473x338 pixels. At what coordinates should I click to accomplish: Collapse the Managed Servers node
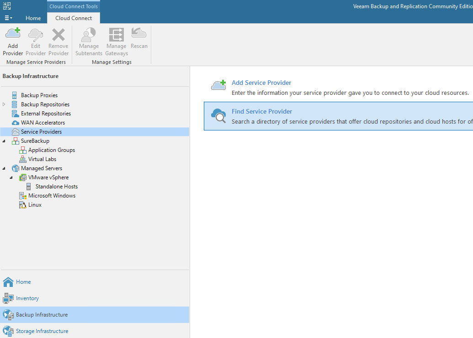click(4, 169)
